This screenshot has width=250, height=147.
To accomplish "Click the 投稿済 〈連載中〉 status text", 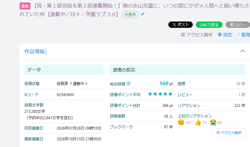I will 72,83.
